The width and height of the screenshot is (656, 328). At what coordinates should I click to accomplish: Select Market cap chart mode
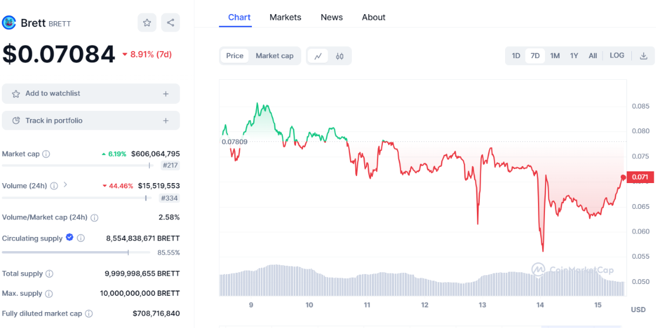pos(274,56)
